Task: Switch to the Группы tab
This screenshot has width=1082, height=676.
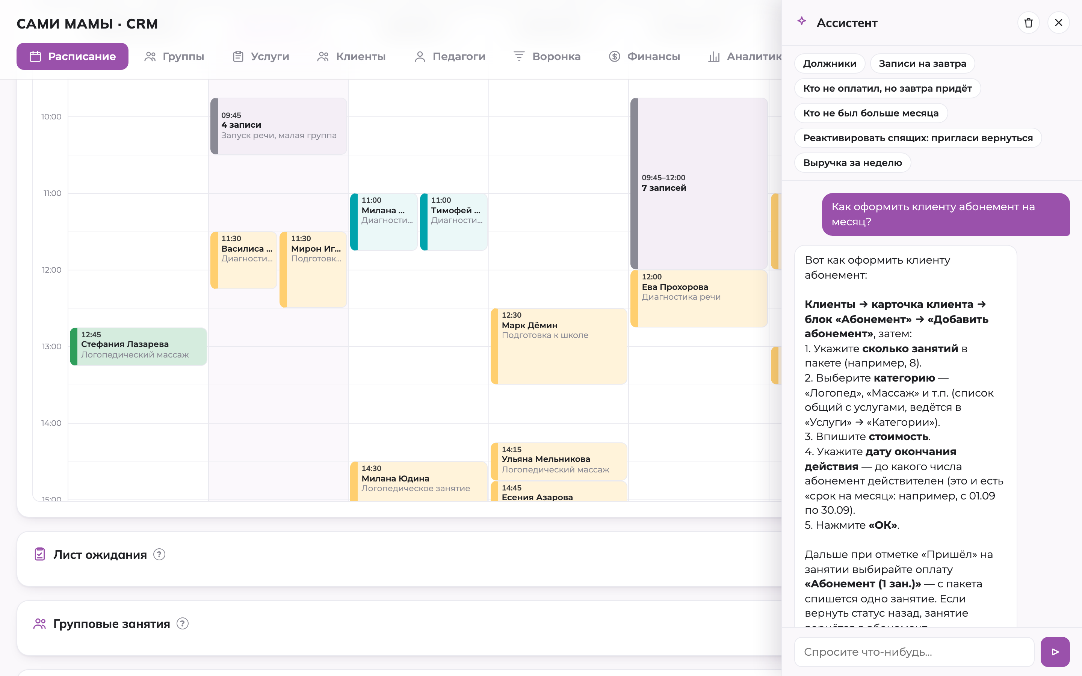Action: (174, 56)
